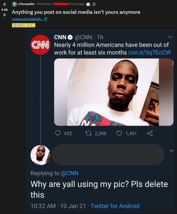The image size is (177, 214).
Task: Downvote the Reddit post
Action: [x=4, y=15]
